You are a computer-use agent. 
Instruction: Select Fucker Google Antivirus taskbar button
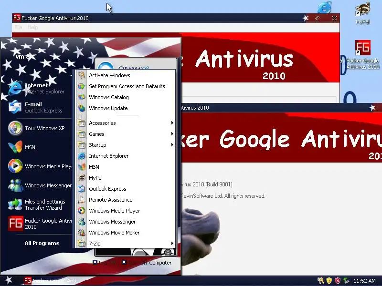53,281
